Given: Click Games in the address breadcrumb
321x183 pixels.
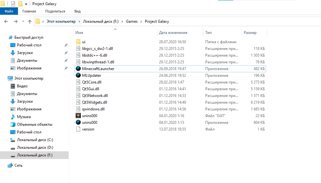Looking at the screenshot, I should click(x=131, y=21).
